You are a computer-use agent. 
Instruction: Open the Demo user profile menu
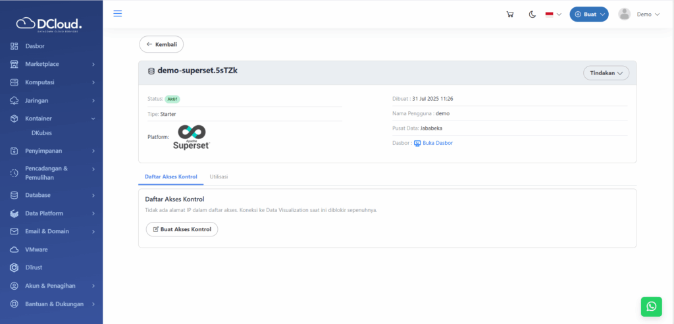point(639,14)
